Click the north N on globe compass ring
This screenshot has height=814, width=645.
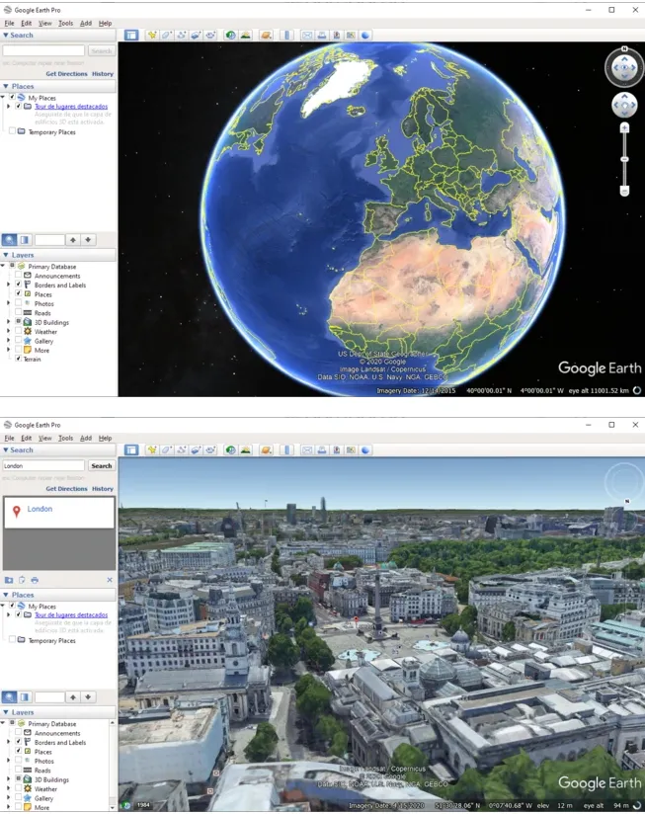point(625,48)
